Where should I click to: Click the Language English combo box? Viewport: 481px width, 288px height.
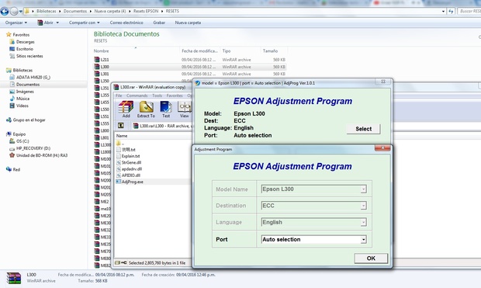(x=314, y=222)
